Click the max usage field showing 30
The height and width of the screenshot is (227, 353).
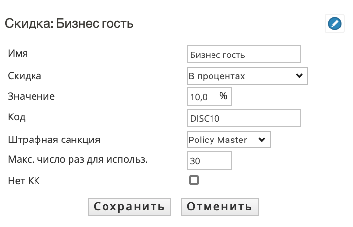[x=209, y=160]
